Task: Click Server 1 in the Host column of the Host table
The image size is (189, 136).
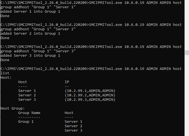Action: [27, 91]
